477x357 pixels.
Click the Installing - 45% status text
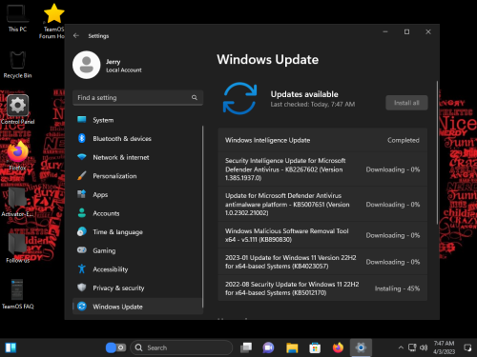coord(397,288)
